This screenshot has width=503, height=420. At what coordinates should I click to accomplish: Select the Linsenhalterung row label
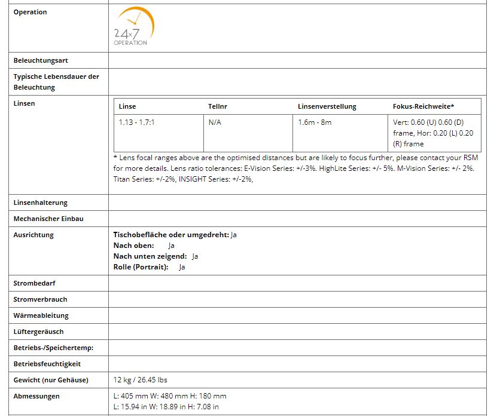pos(41,203)
